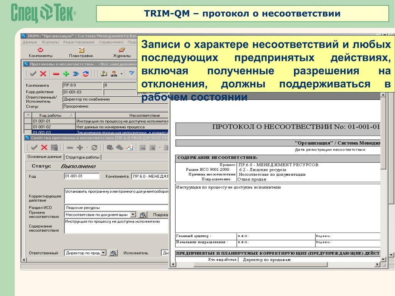The image size is (395, 296).
Task: Click the Раздел ИСО field Людские ресурсы
Action: click(x=116, y=208)
